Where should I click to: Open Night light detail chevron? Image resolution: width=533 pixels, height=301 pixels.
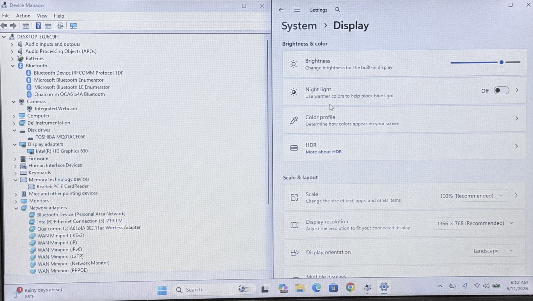click(517, 90)
